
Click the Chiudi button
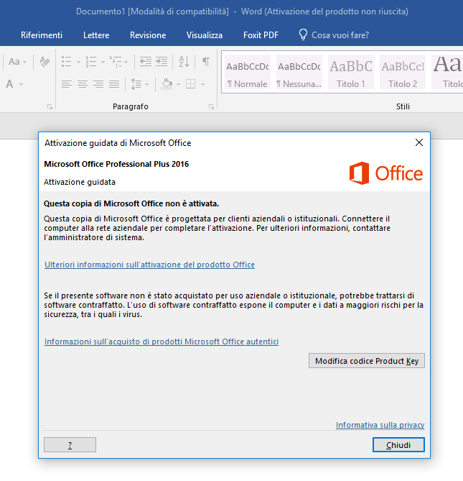tap(398, 445)
